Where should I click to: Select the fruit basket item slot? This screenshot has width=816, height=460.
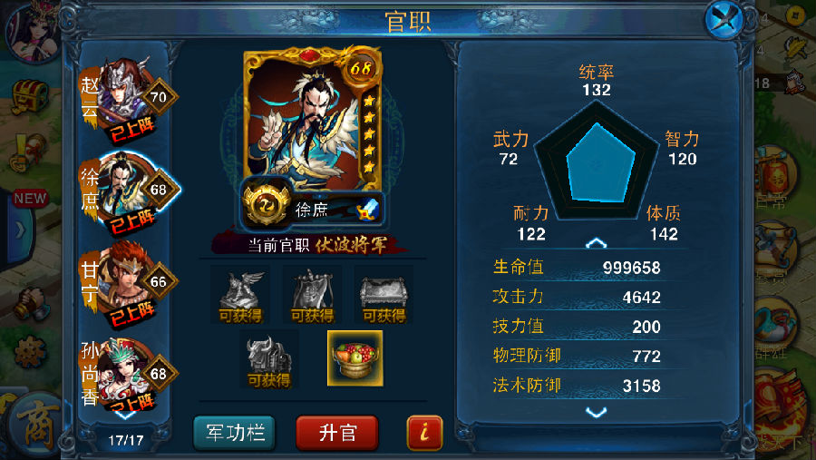tap(355, 358)
